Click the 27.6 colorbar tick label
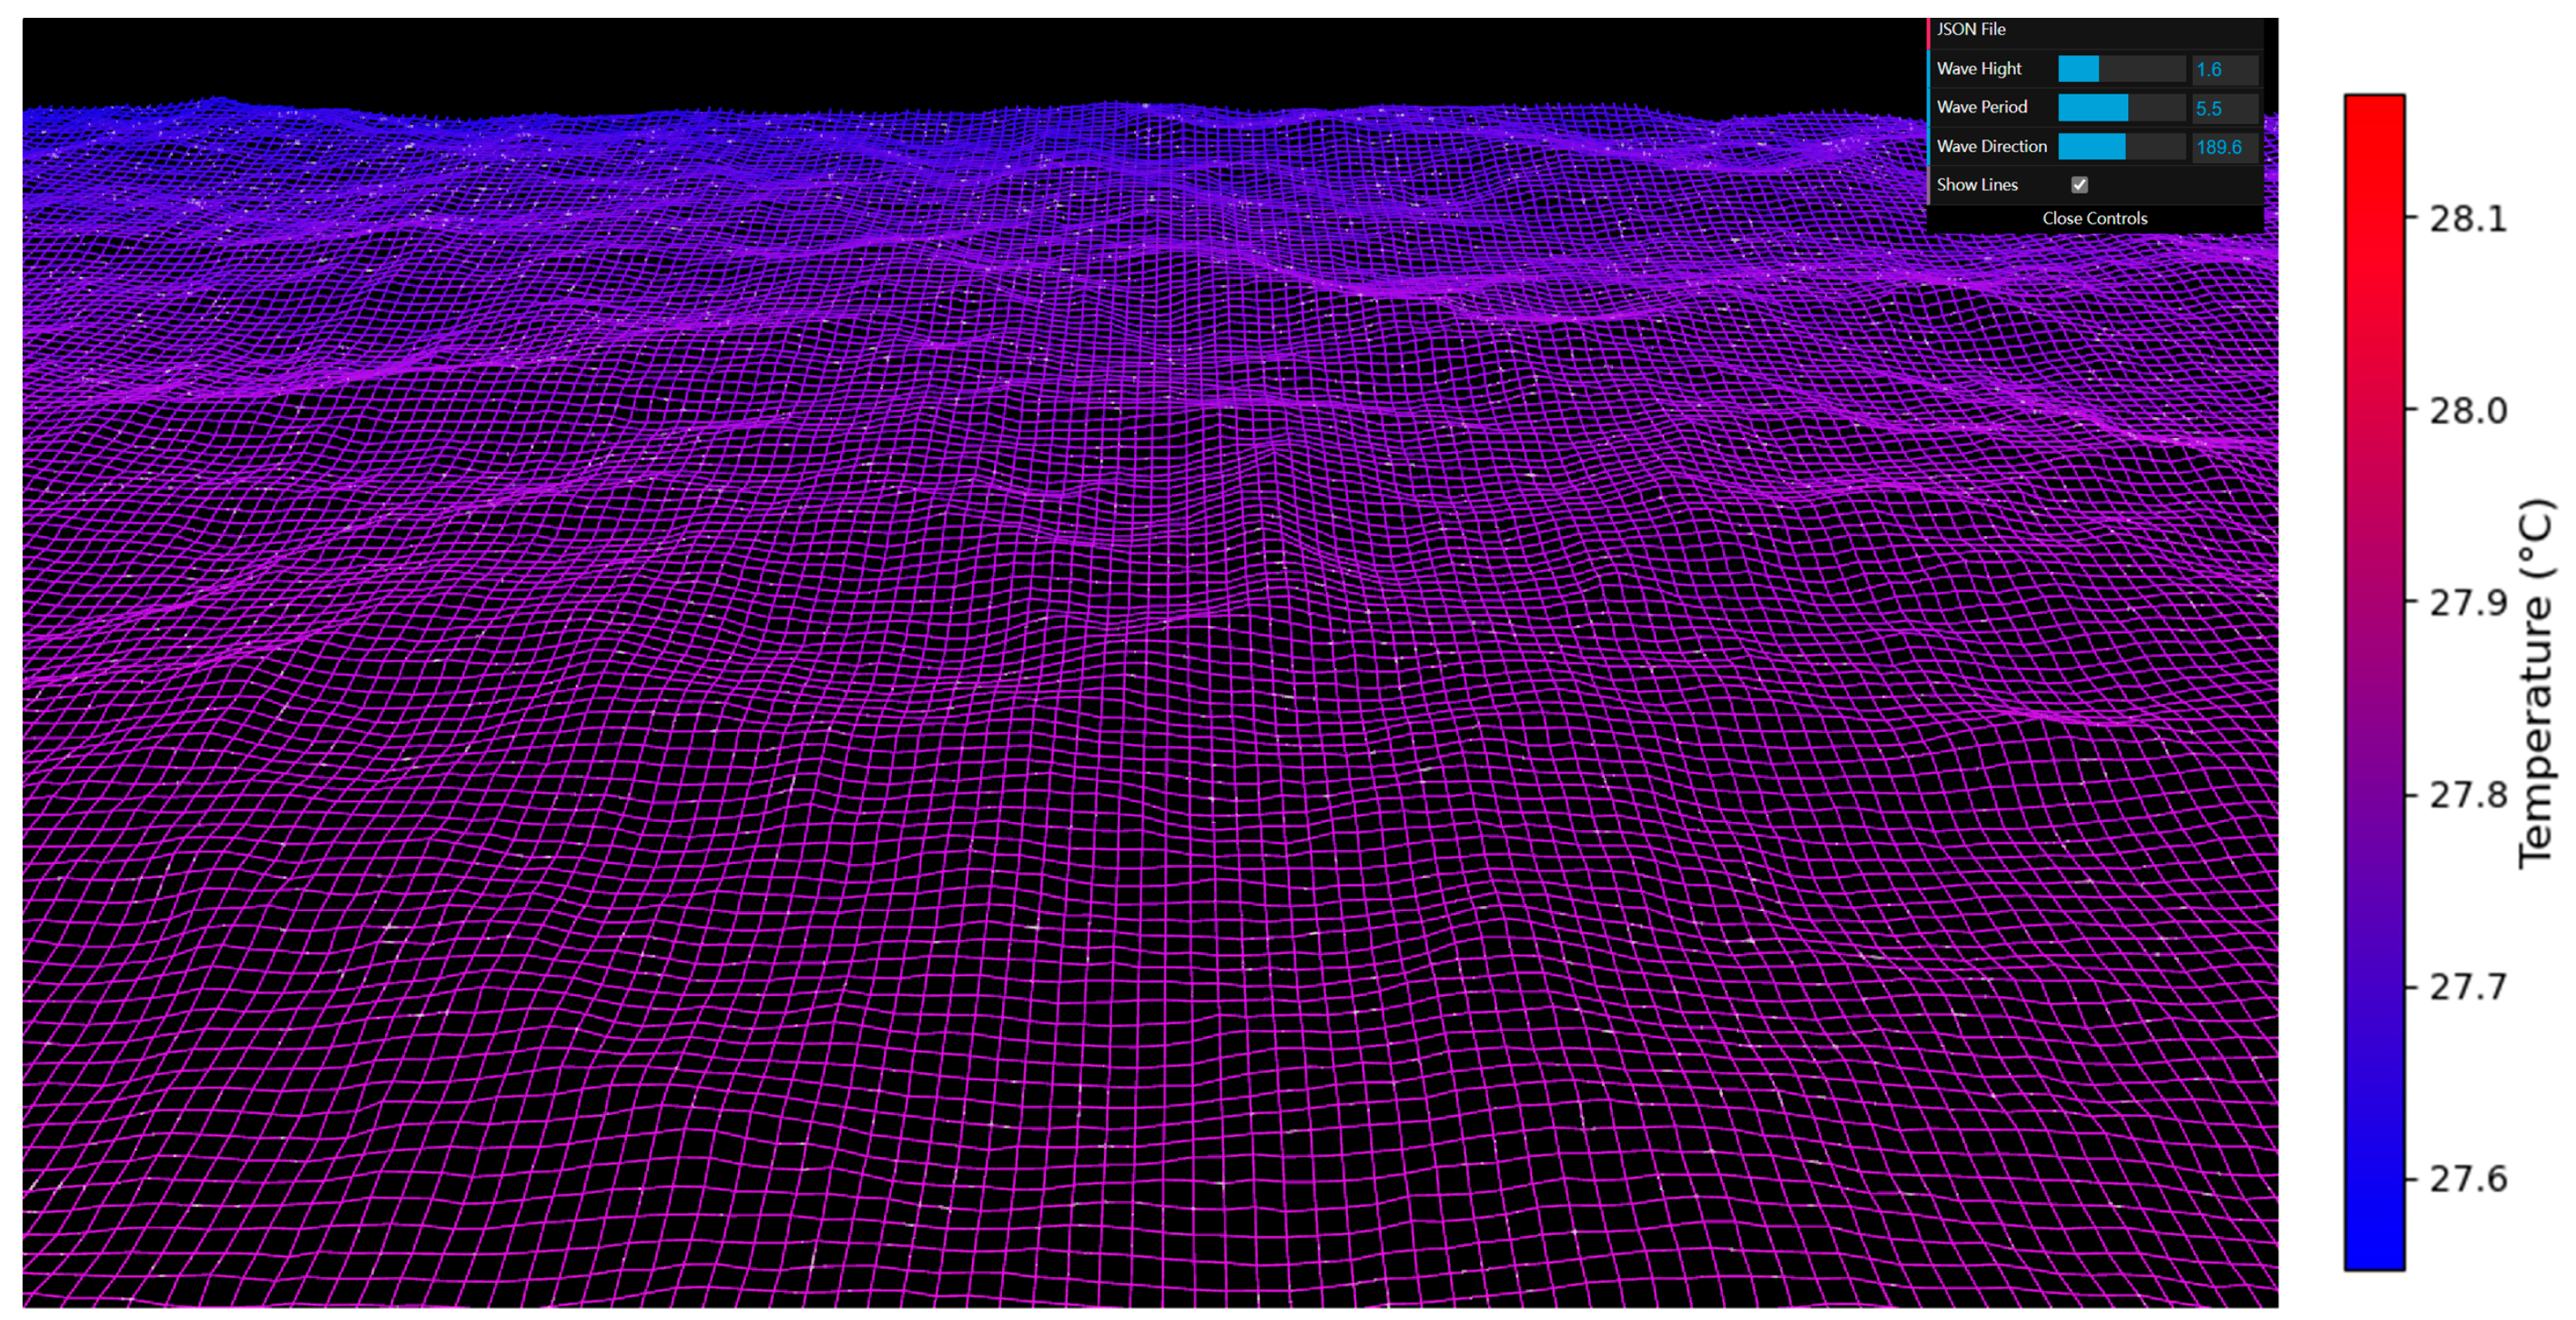The width and height of the screenshot is (2576, 1320). click(2468, 1179)
